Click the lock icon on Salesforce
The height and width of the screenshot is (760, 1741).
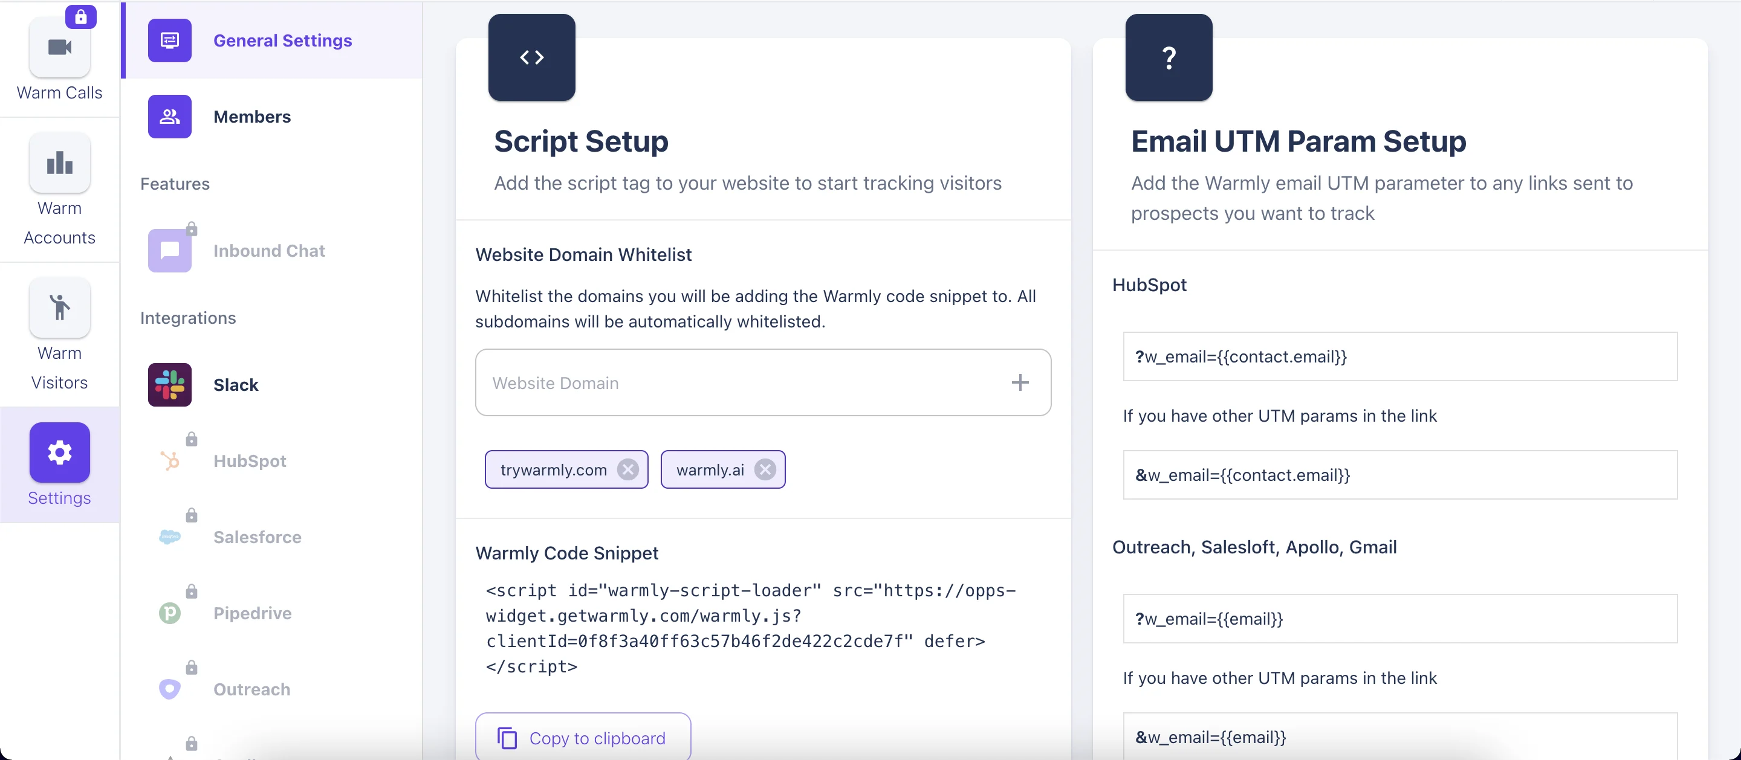tap(192, 515)
